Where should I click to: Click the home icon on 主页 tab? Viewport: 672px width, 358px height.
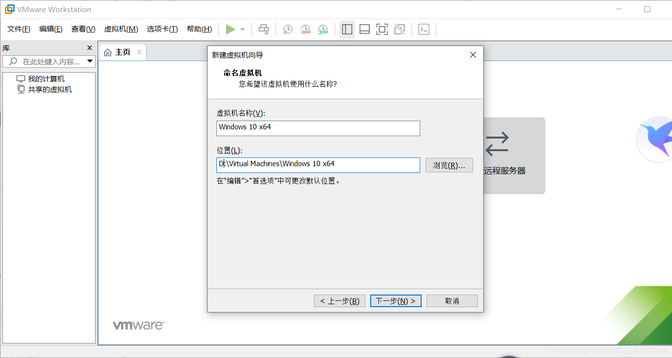point(108,52)
